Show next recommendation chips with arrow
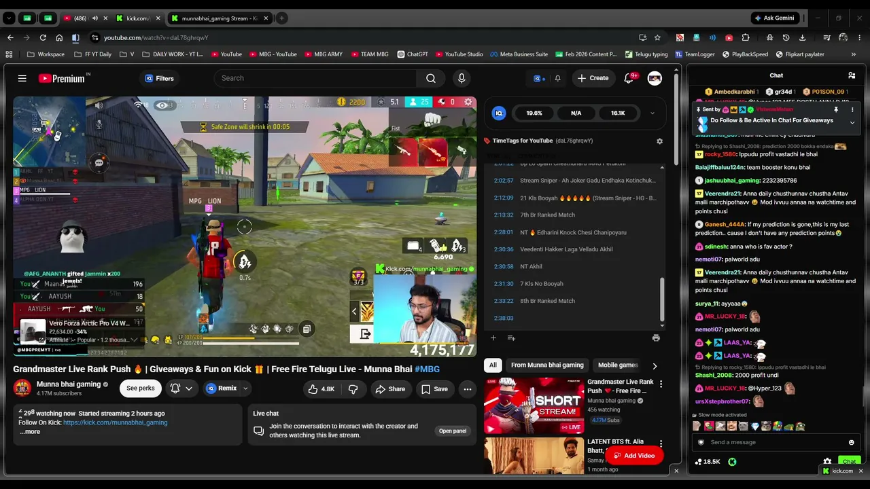The height and width of the screenshot is (489, 870). click(655, 365)
